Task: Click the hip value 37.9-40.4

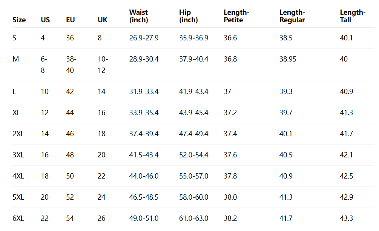Action: [193, 59]
